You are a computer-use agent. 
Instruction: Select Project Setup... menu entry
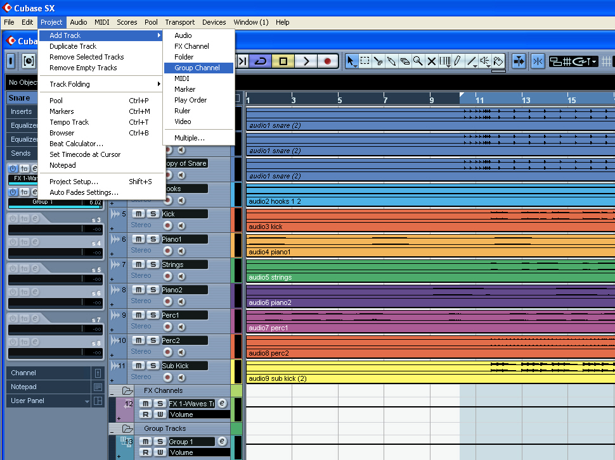coord(101,182)
